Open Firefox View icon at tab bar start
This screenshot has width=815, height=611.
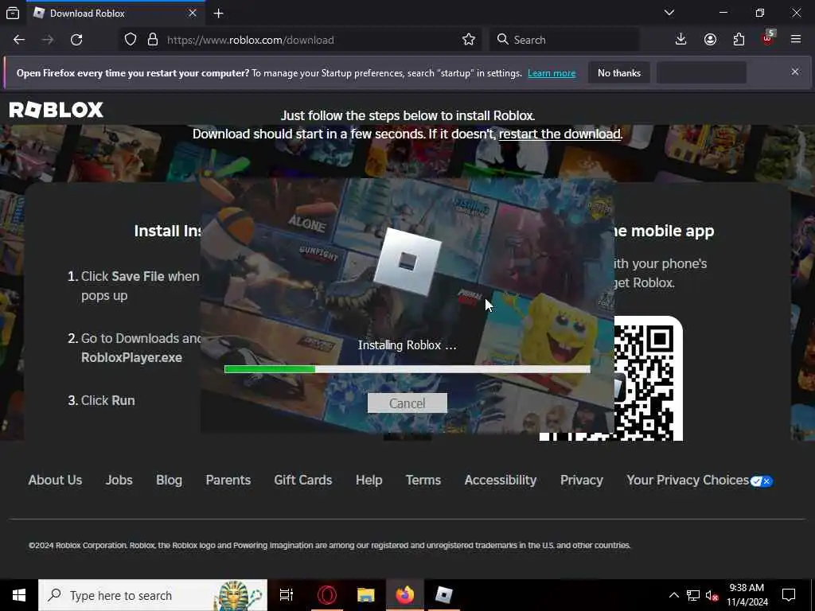[13, 13]
